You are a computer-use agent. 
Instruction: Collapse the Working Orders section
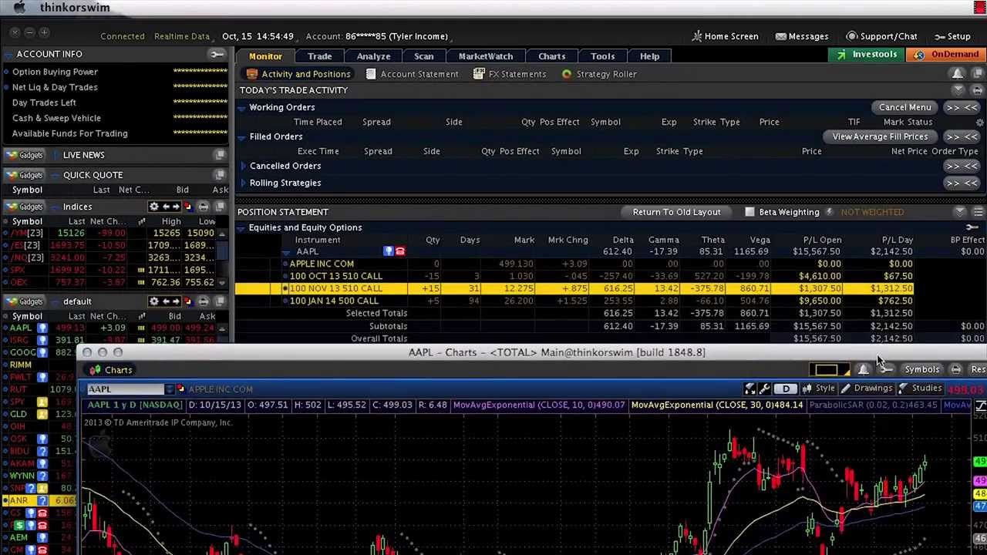(x=241, y=108)
